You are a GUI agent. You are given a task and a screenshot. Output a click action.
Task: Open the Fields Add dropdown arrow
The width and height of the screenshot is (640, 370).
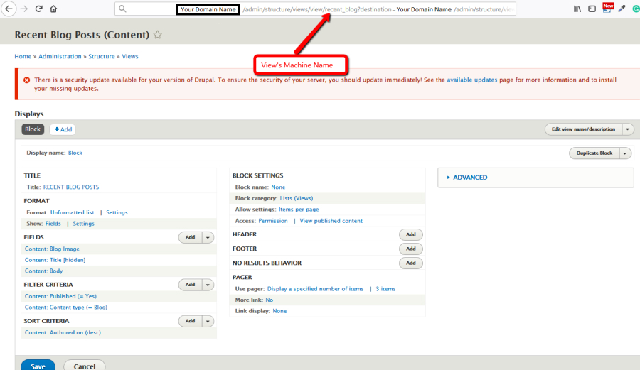tap(208, 237)
